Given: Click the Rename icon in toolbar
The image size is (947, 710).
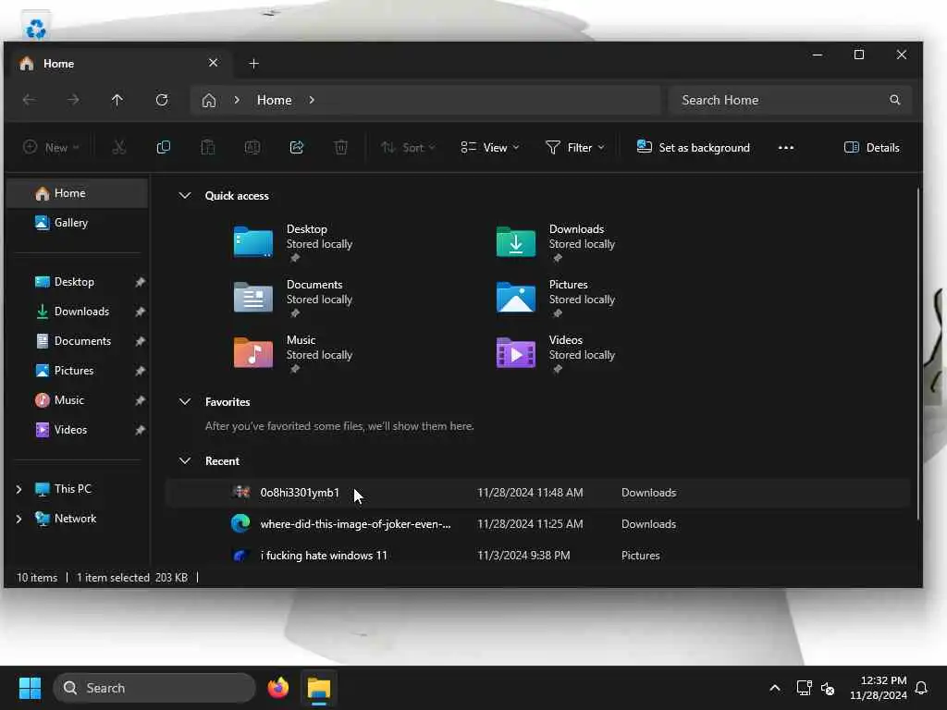Looking at the screenshot, I should [252, 147].
